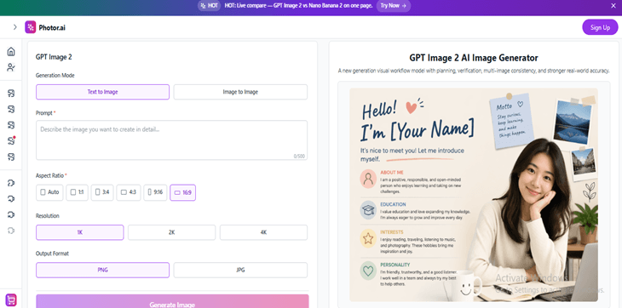Choose the 4:3 aspect ratio
The height and width of the screenshot is (308, 622).
pyautogui.click(x=129, y=192)
